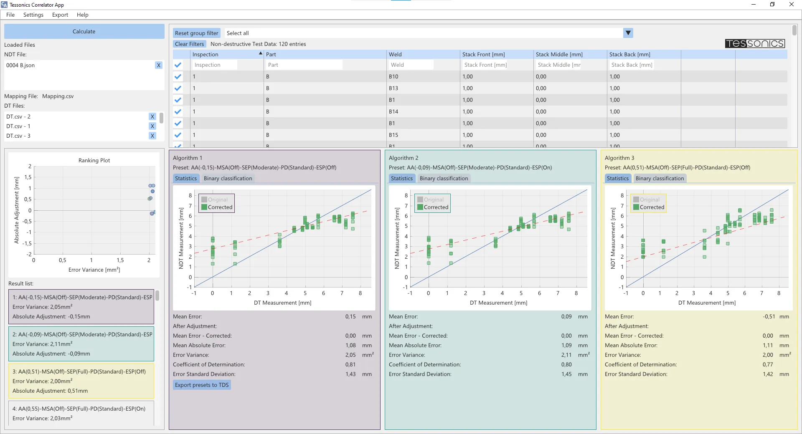The width and height of the screenshot is (802, 434).
Task: Remove DT.csv - 2 file entry
Action: (152, 117)
